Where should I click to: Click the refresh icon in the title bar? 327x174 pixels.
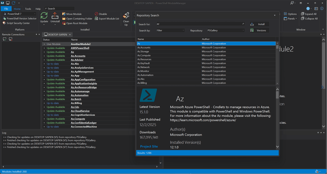click(x=14, y=3)
